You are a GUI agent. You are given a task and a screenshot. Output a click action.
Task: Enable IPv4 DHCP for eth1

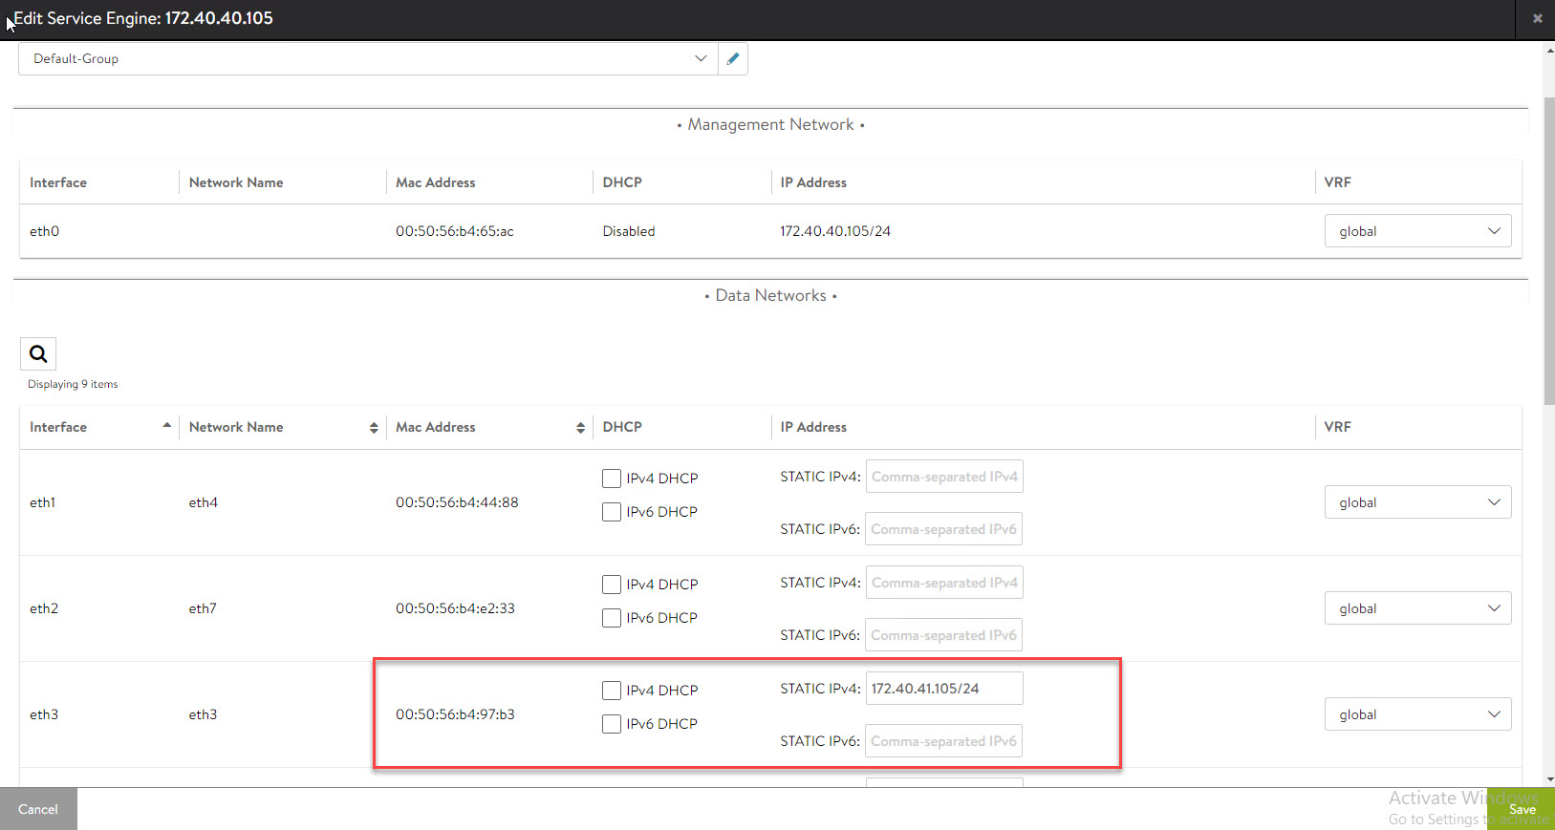tap(612, 479)
